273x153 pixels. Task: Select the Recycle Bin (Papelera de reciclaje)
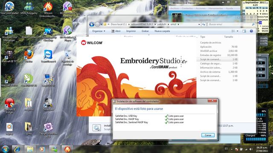click(x=67, y=58)
